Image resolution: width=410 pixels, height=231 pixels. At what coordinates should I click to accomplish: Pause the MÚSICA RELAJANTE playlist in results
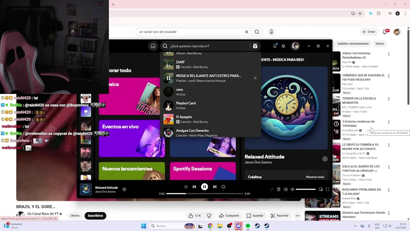pyautogui.click(x=168, y=78)
